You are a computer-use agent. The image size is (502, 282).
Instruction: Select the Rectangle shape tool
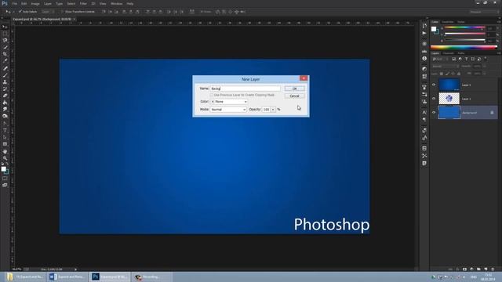point(5,144)
